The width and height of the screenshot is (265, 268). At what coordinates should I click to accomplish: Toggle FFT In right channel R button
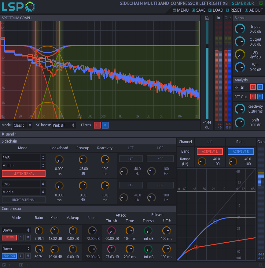(x=260, y=87)
